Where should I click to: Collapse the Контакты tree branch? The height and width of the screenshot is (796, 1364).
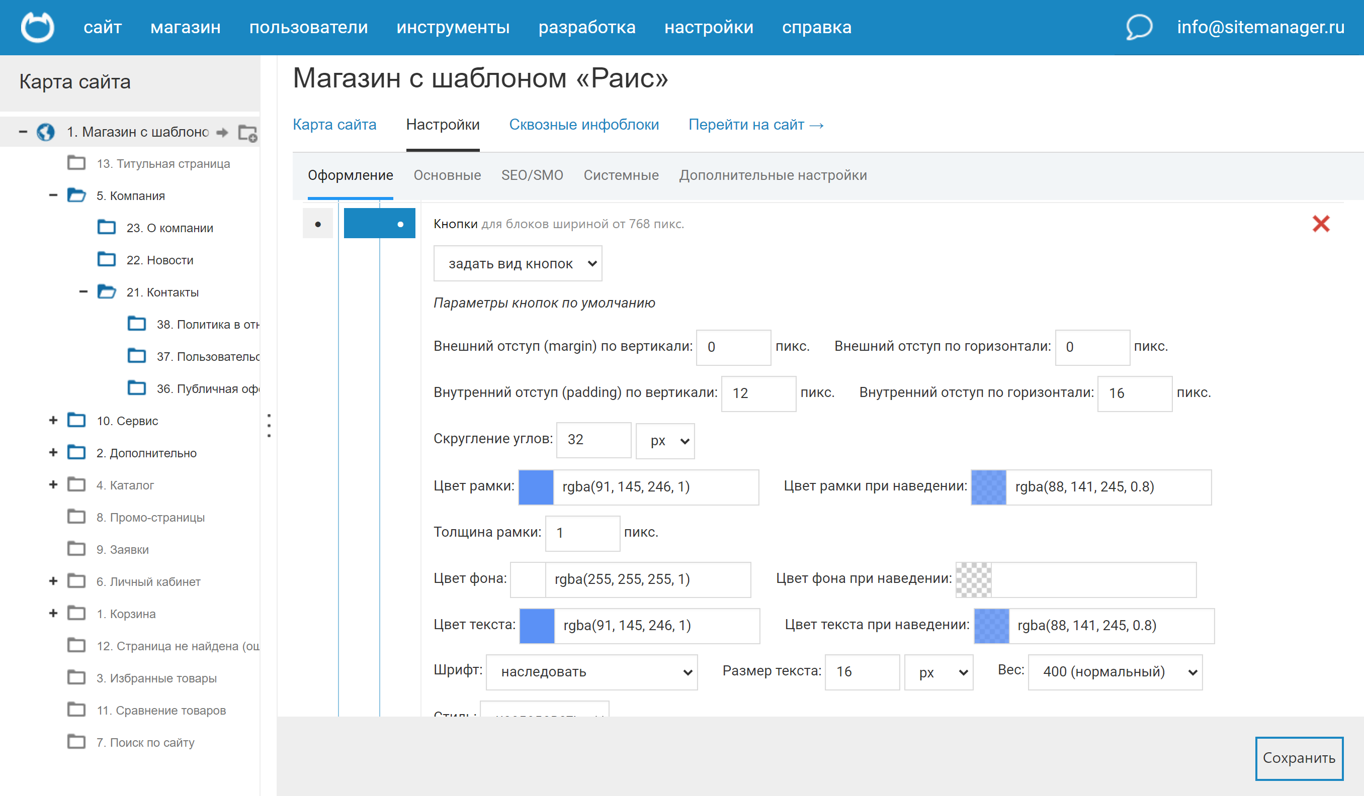pos(83,292)
